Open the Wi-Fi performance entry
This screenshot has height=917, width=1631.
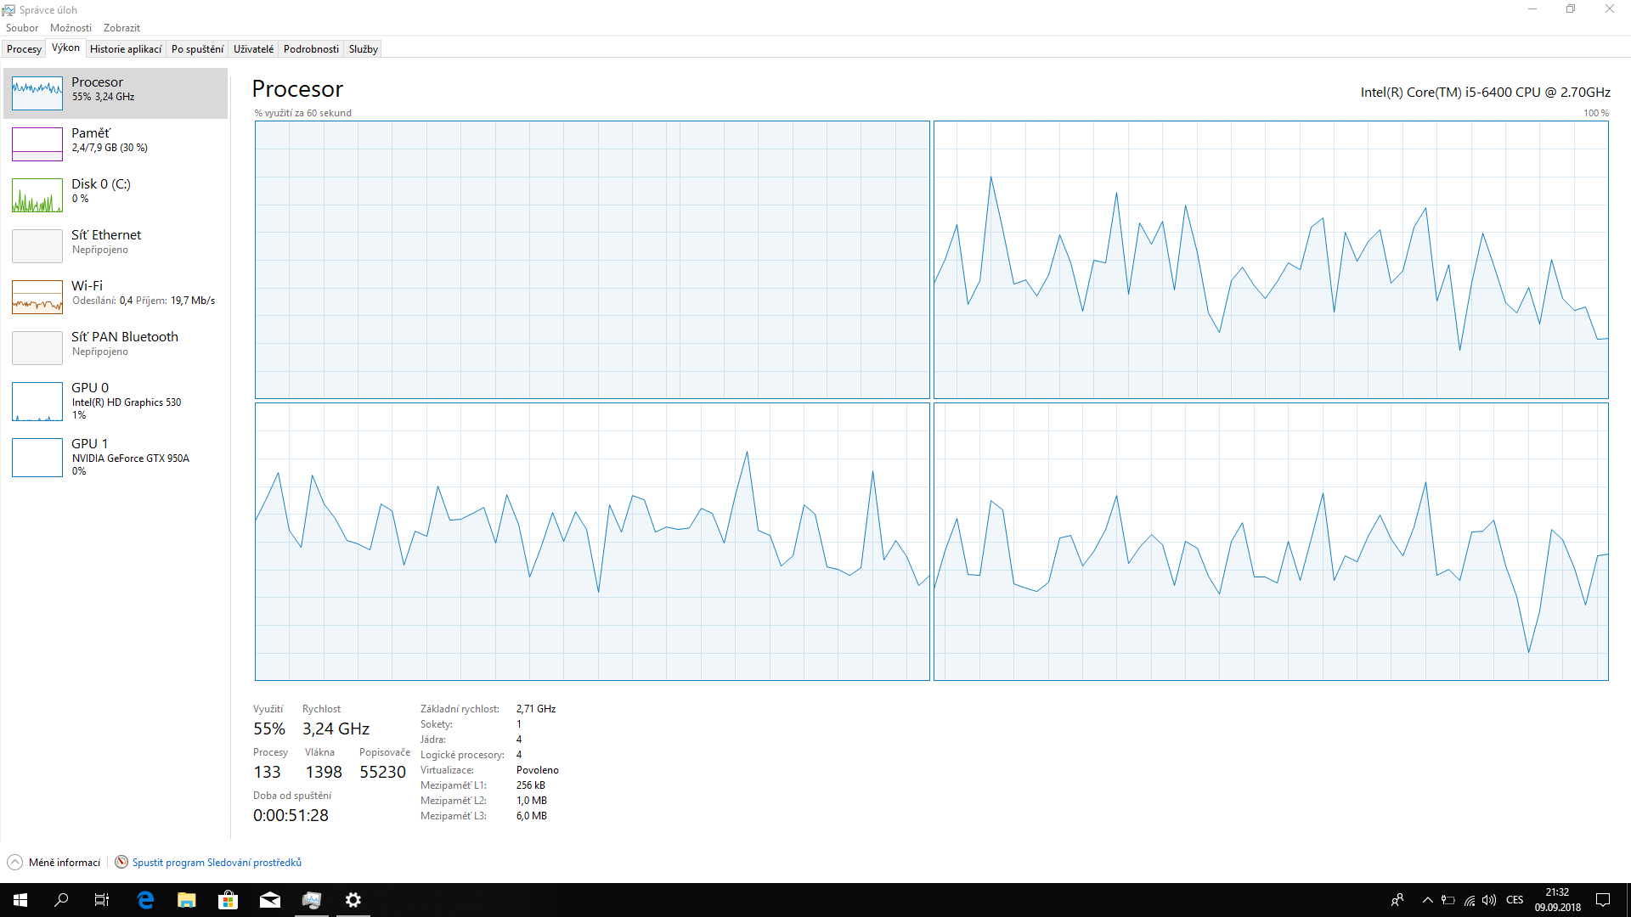(37, 296)
